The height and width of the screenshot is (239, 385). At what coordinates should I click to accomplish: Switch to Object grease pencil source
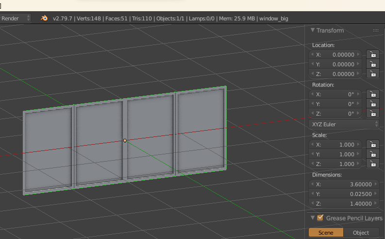pyautogui.click(x=361, y=233)
